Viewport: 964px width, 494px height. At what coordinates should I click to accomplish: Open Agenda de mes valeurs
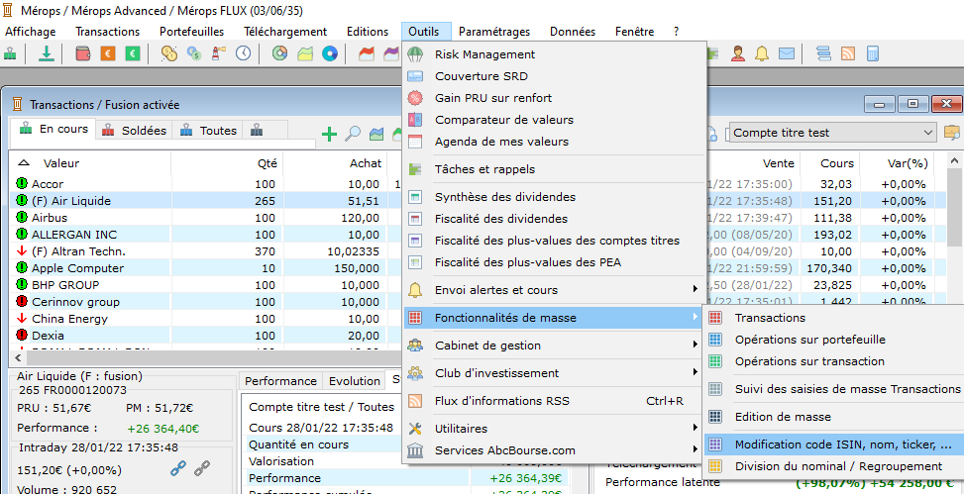(553, 142)
